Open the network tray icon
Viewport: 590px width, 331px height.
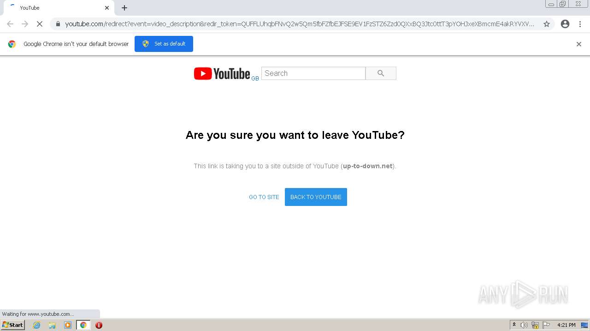[x=535, y=325]
